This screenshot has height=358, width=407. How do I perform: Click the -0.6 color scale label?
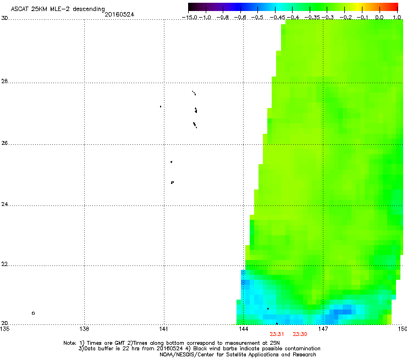[x=240, y=18]
